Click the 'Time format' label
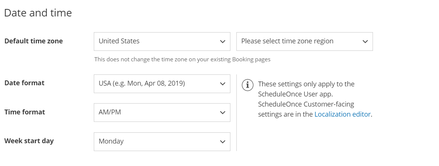Screen dimensions: 439x166 pos(24,112)
